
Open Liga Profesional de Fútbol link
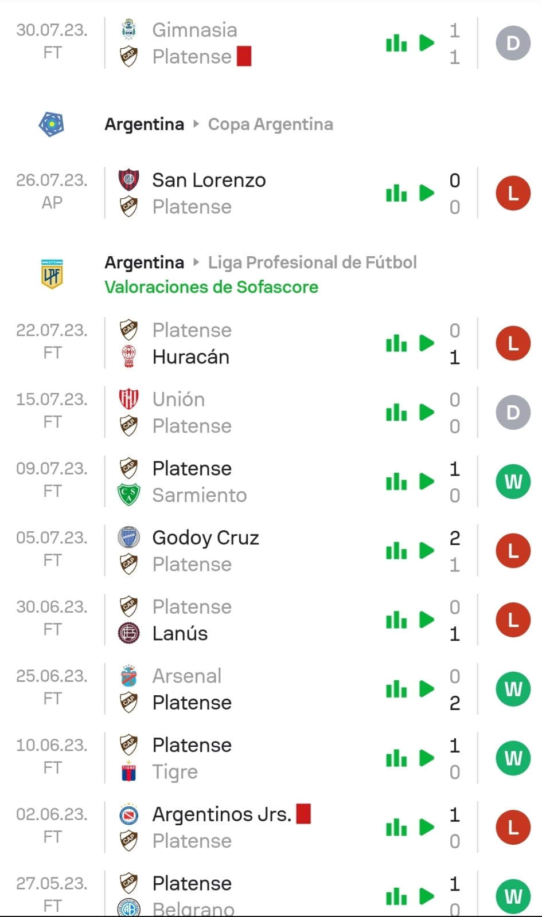312,262
